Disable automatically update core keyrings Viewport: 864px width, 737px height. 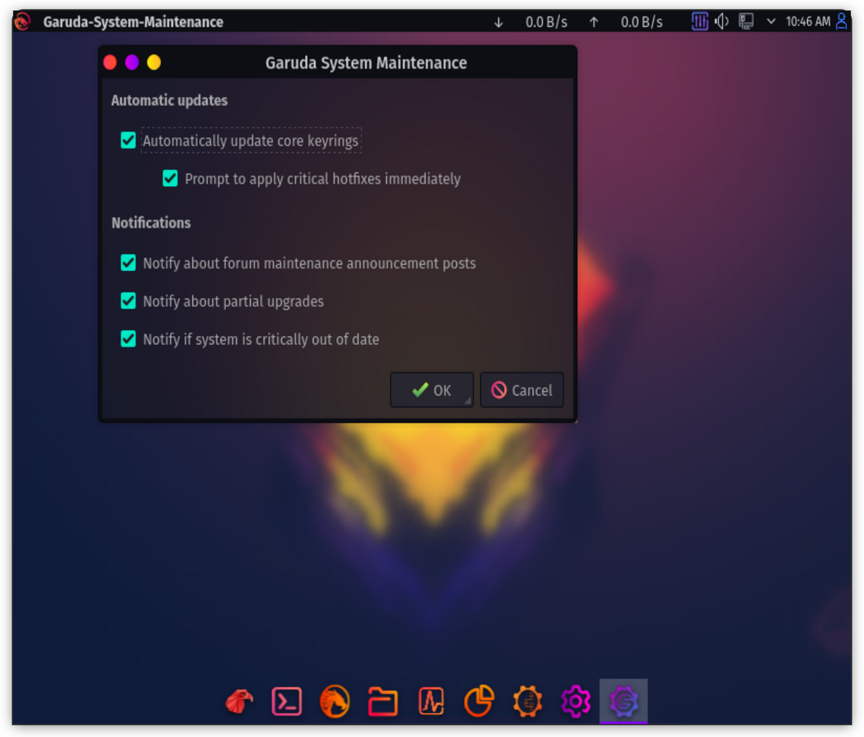(x=128, y=140)
